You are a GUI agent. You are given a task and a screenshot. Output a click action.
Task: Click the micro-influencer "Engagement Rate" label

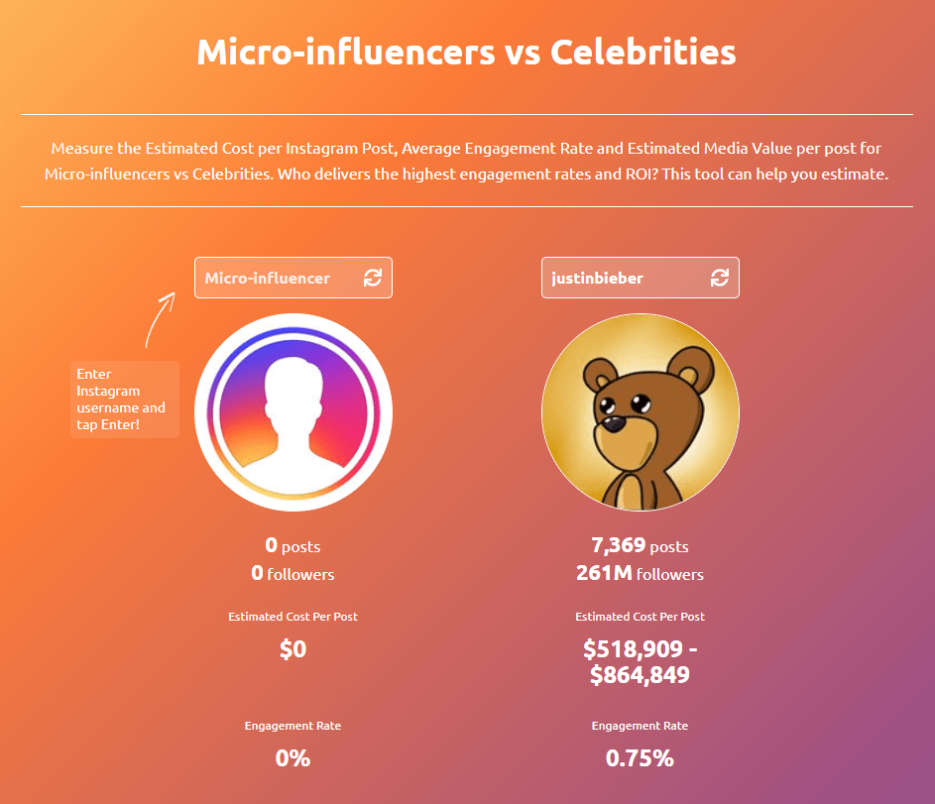coord(292,726)
